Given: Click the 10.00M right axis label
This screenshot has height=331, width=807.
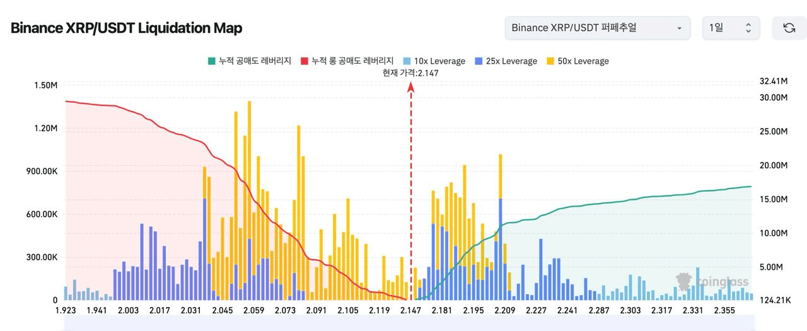Looking at the screenshot, I should coord(774,233).
